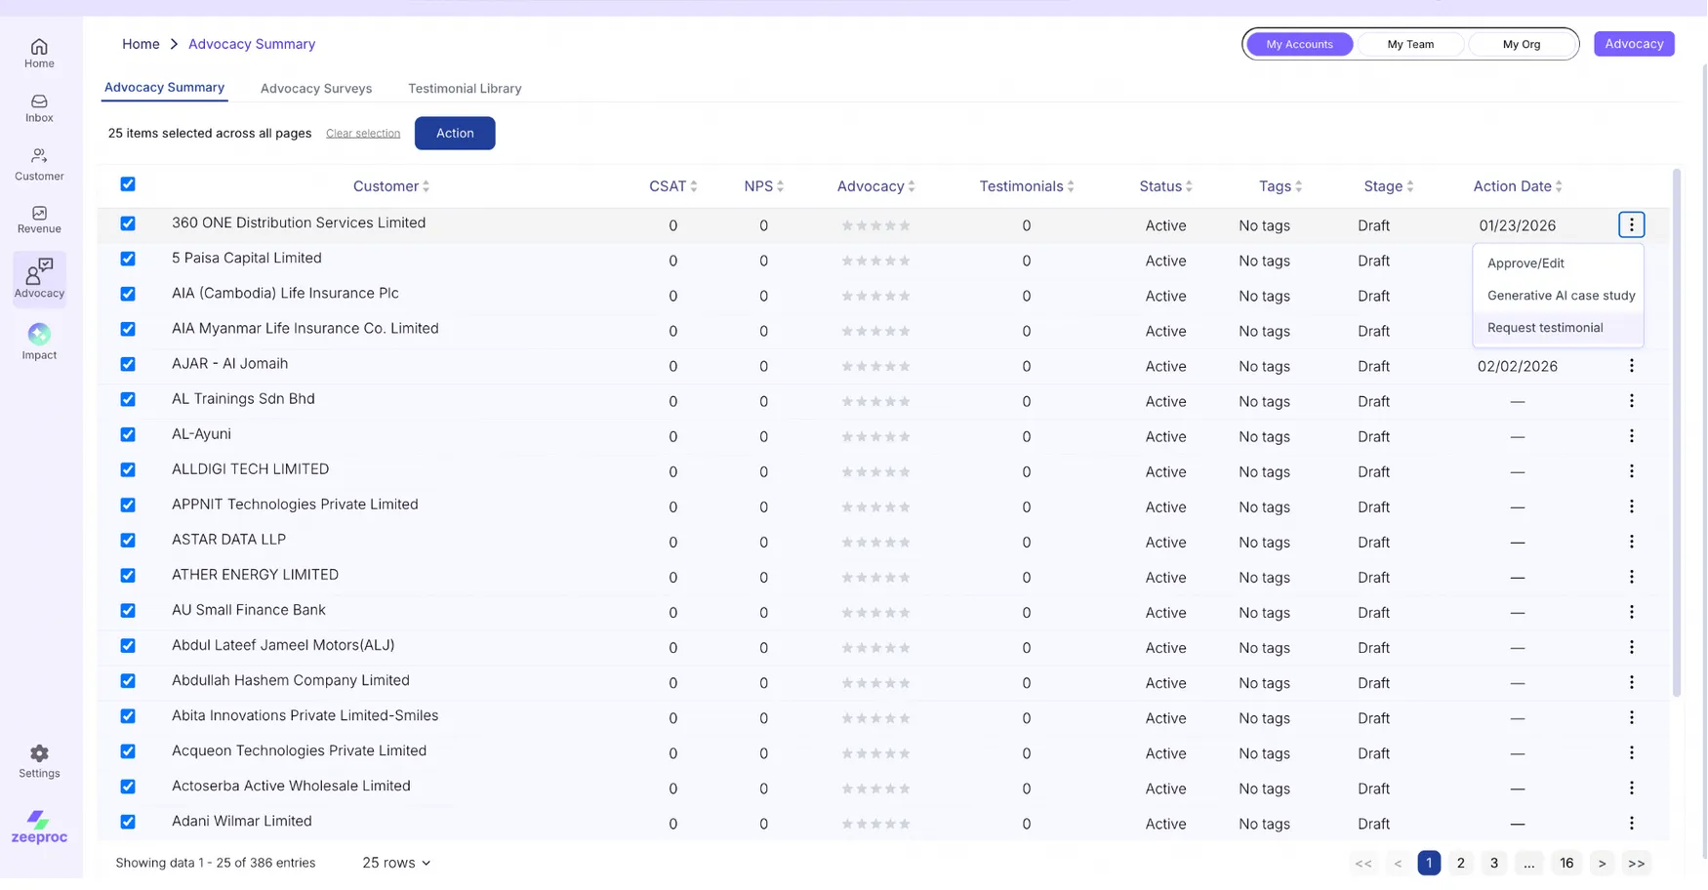
Task: Switch view to My Team
Action: (x=1409, y=44)
